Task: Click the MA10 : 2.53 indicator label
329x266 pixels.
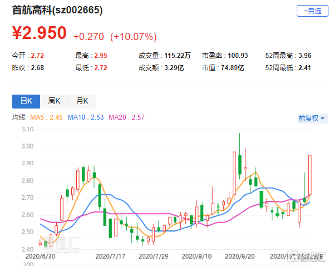Action: [x=86, y=117]
